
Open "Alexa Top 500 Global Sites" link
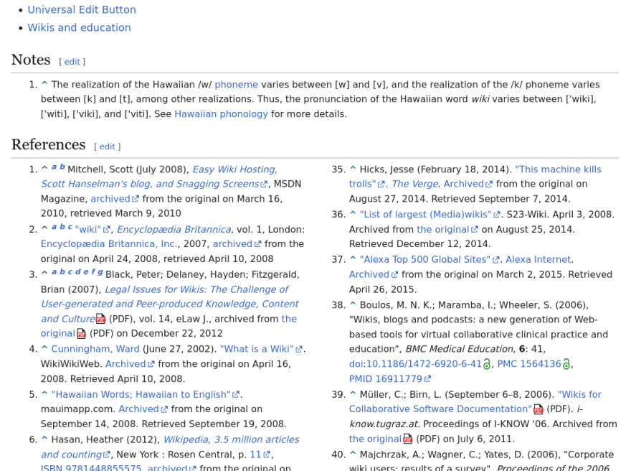coord(430,260)
